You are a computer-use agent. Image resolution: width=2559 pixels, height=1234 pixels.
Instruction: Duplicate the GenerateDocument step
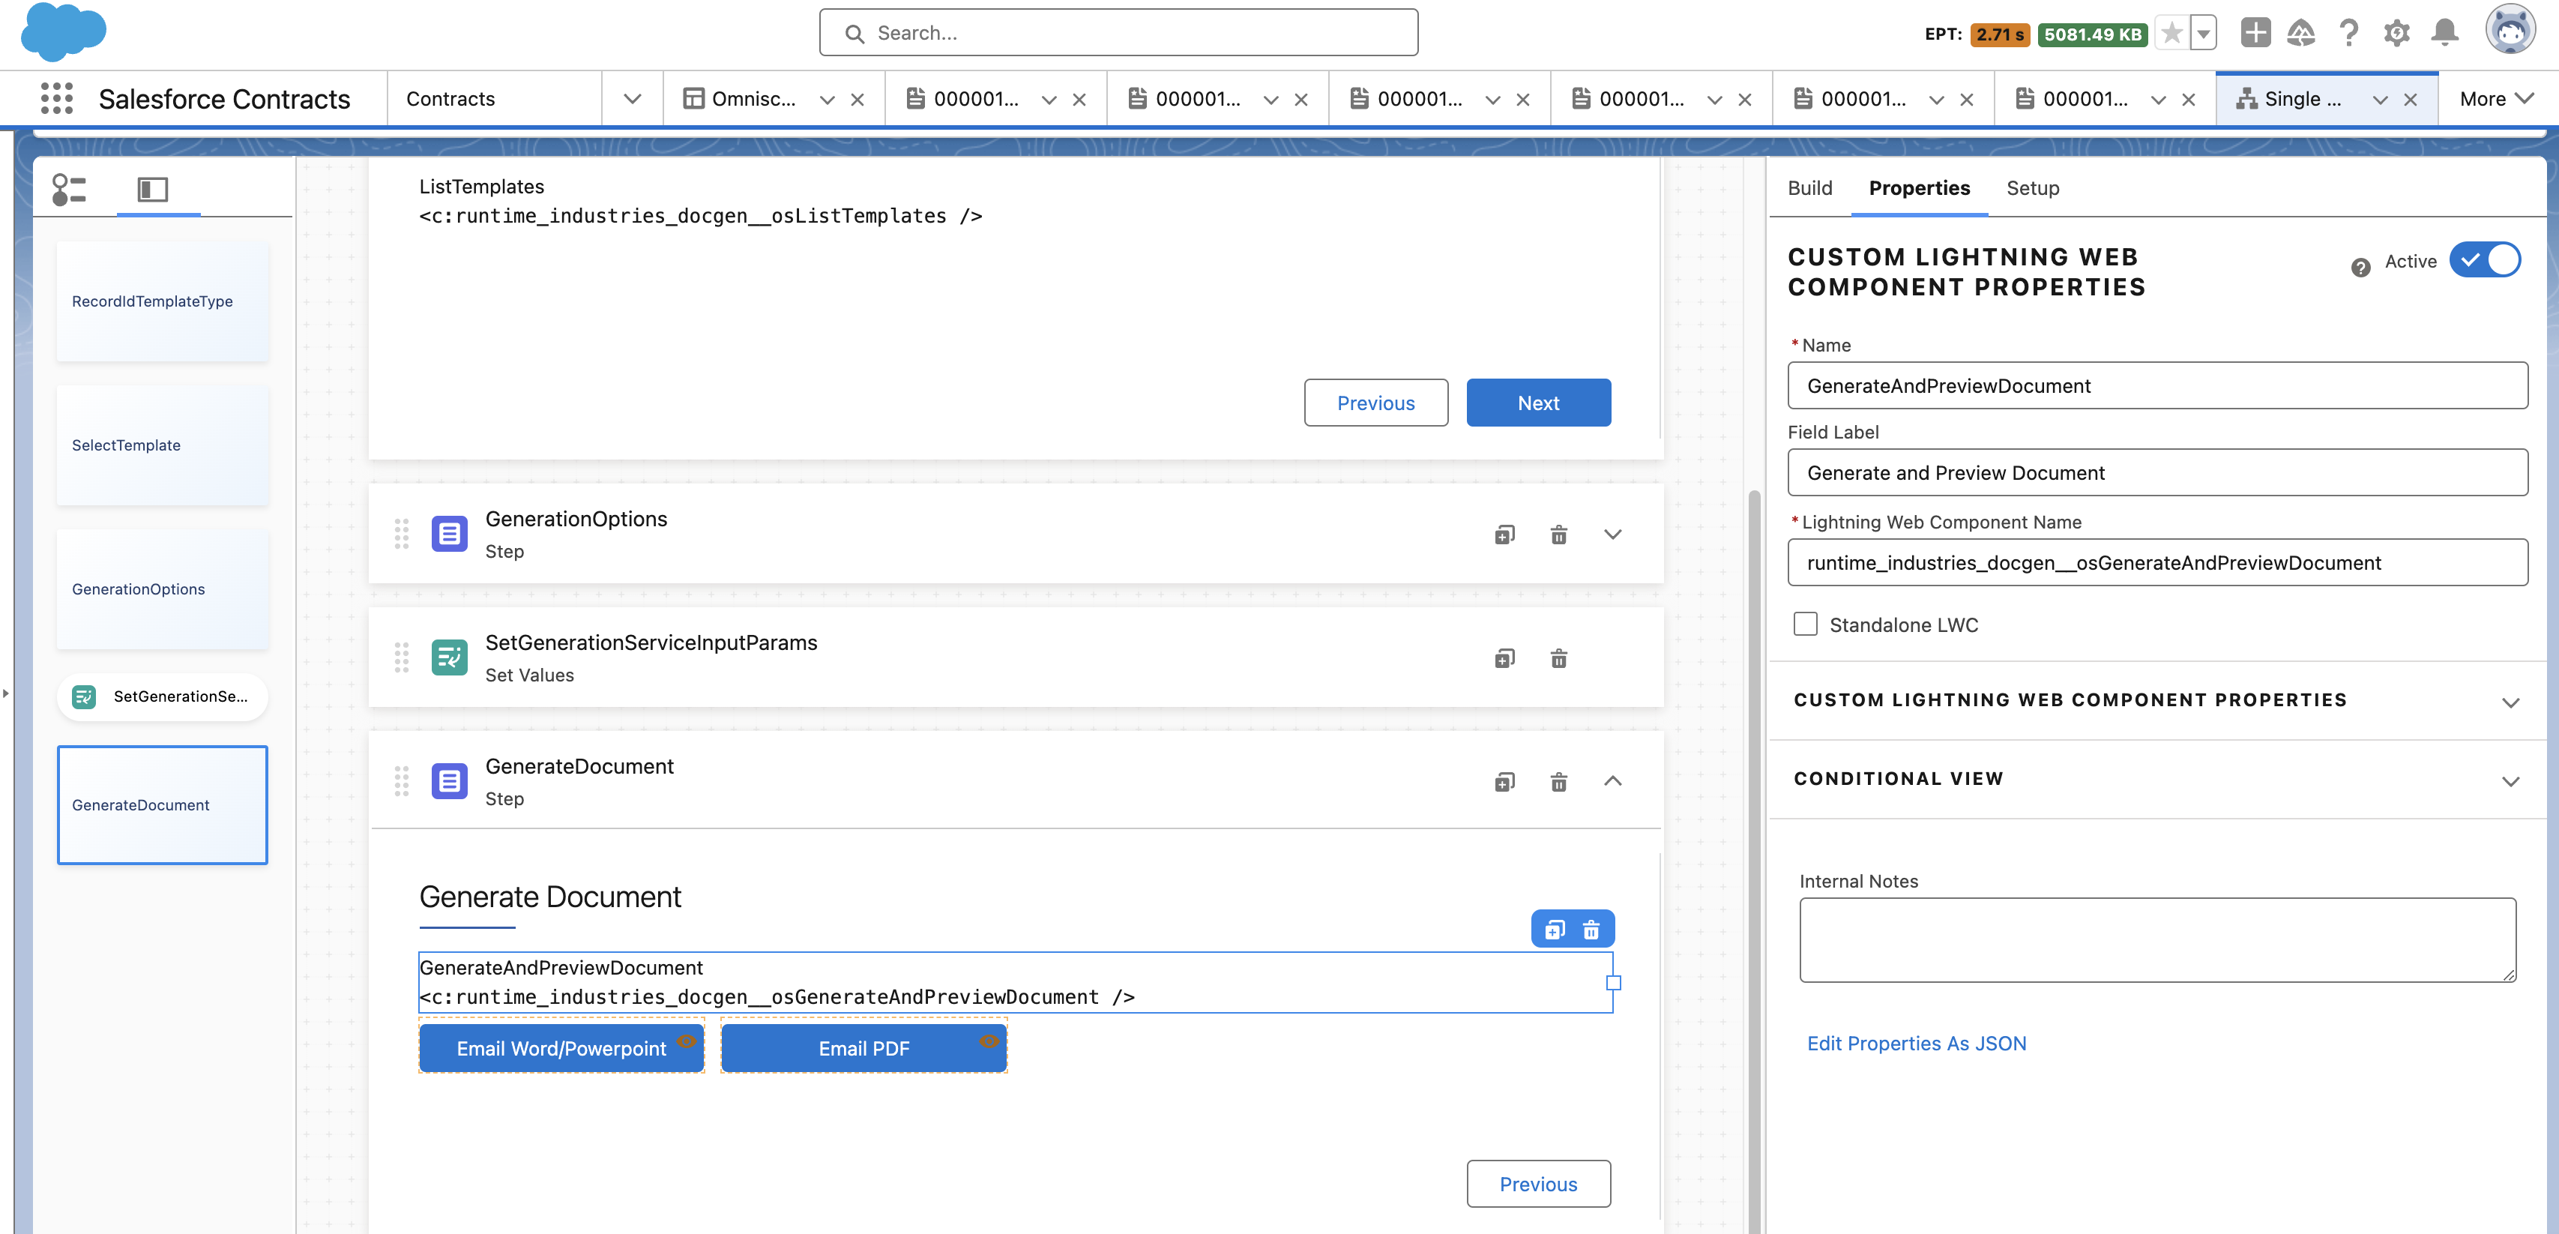[x=1504, y=781]
